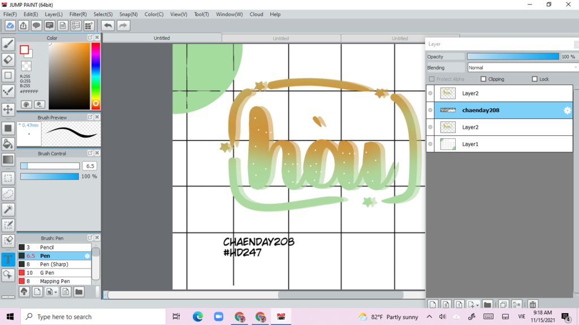
Task: Select the Magic Wand tool
Action: click(8, 209)
